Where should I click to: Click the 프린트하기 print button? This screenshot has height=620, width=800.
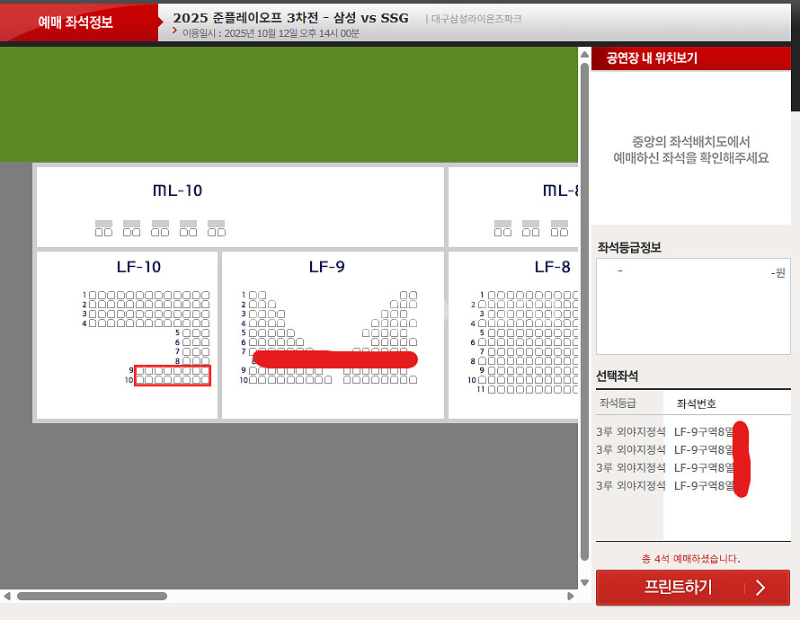678,588
